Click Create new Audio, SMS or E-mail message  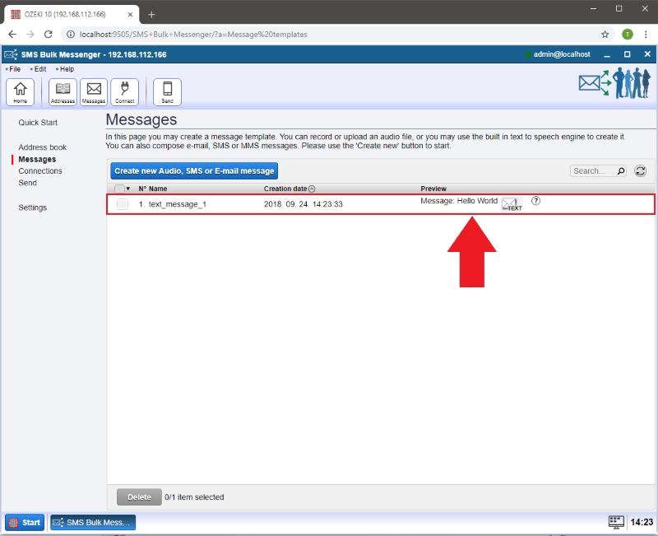pyautogui.click(x=194, y=170)
